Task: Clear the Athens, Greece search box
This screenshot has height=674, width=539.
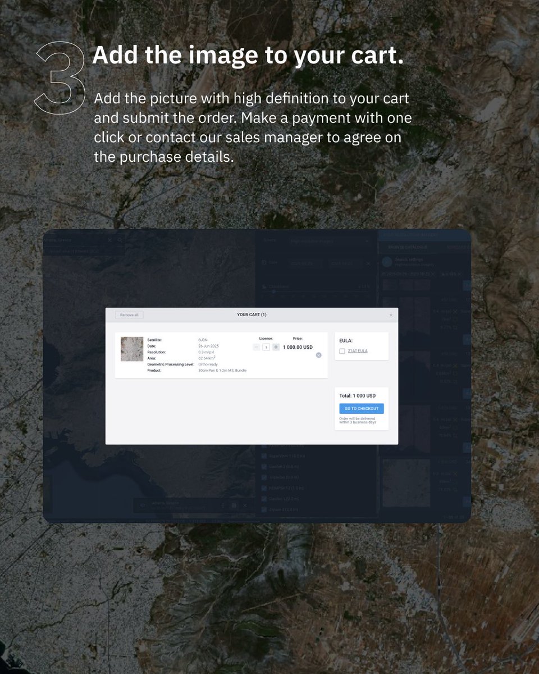Action: [109, 240]
